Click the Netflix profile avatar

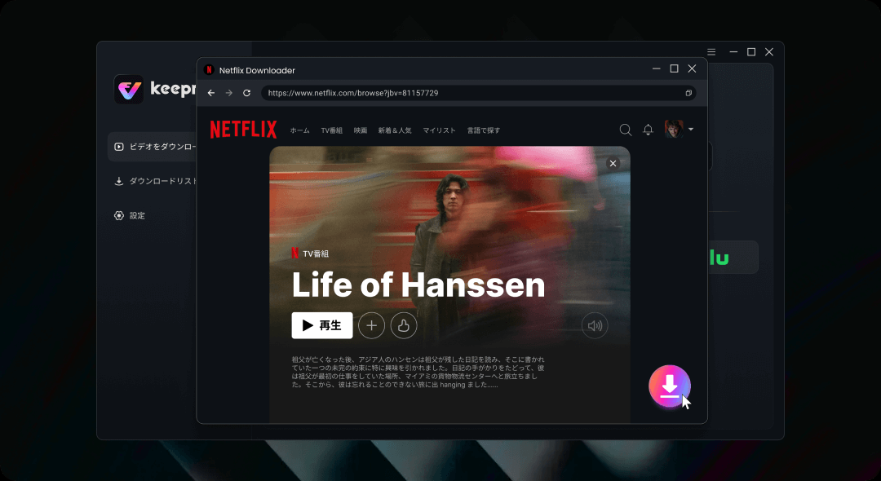pyautogui.click(x=674, y=129)
